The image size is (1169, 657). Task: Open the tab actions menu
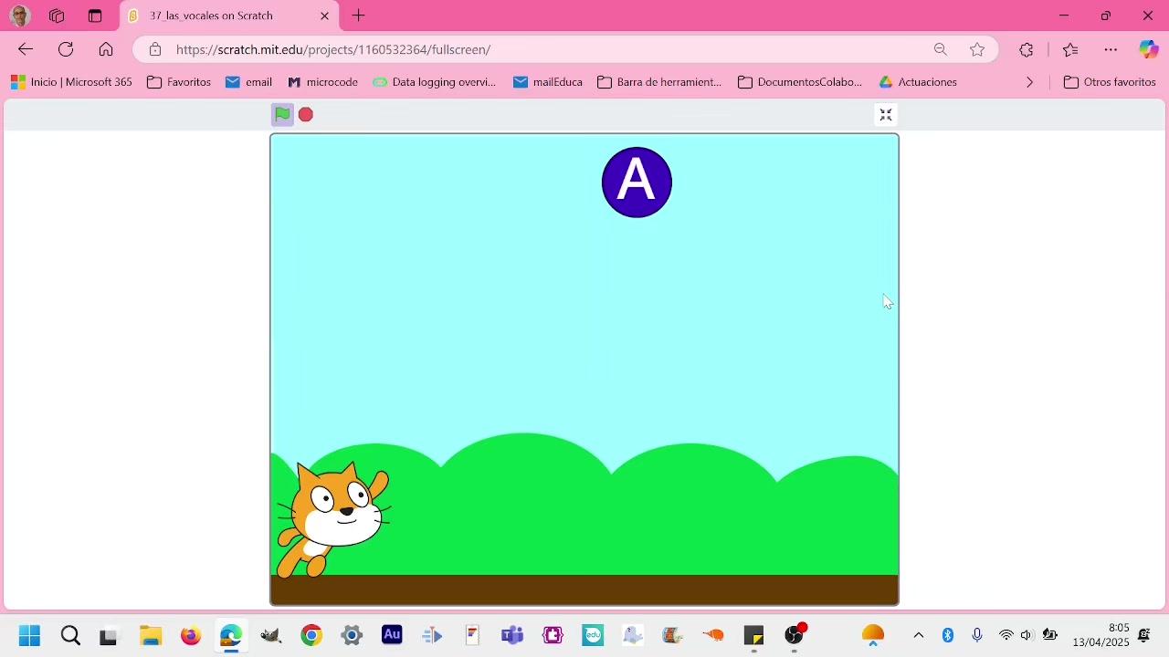click(95, 16)
